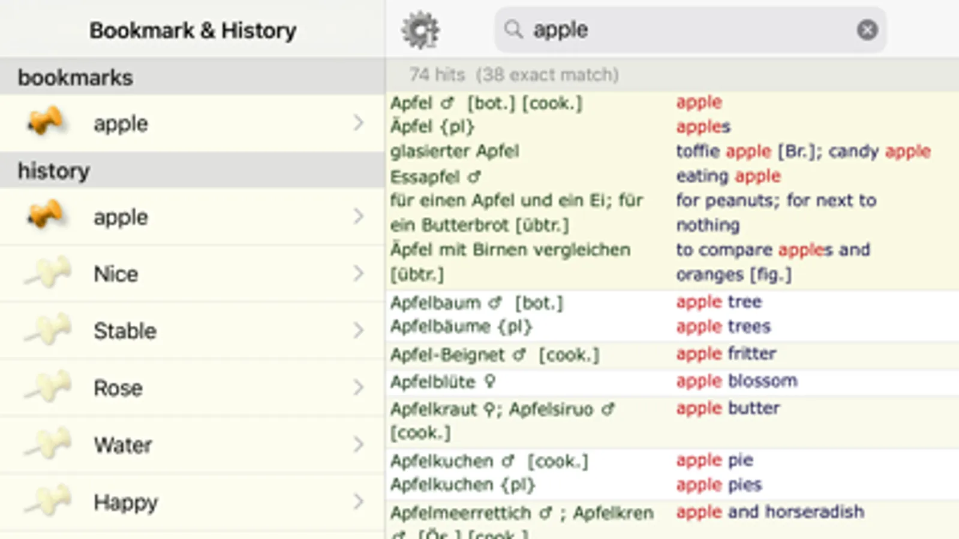Pin the Happy history entry

point(48,502)
